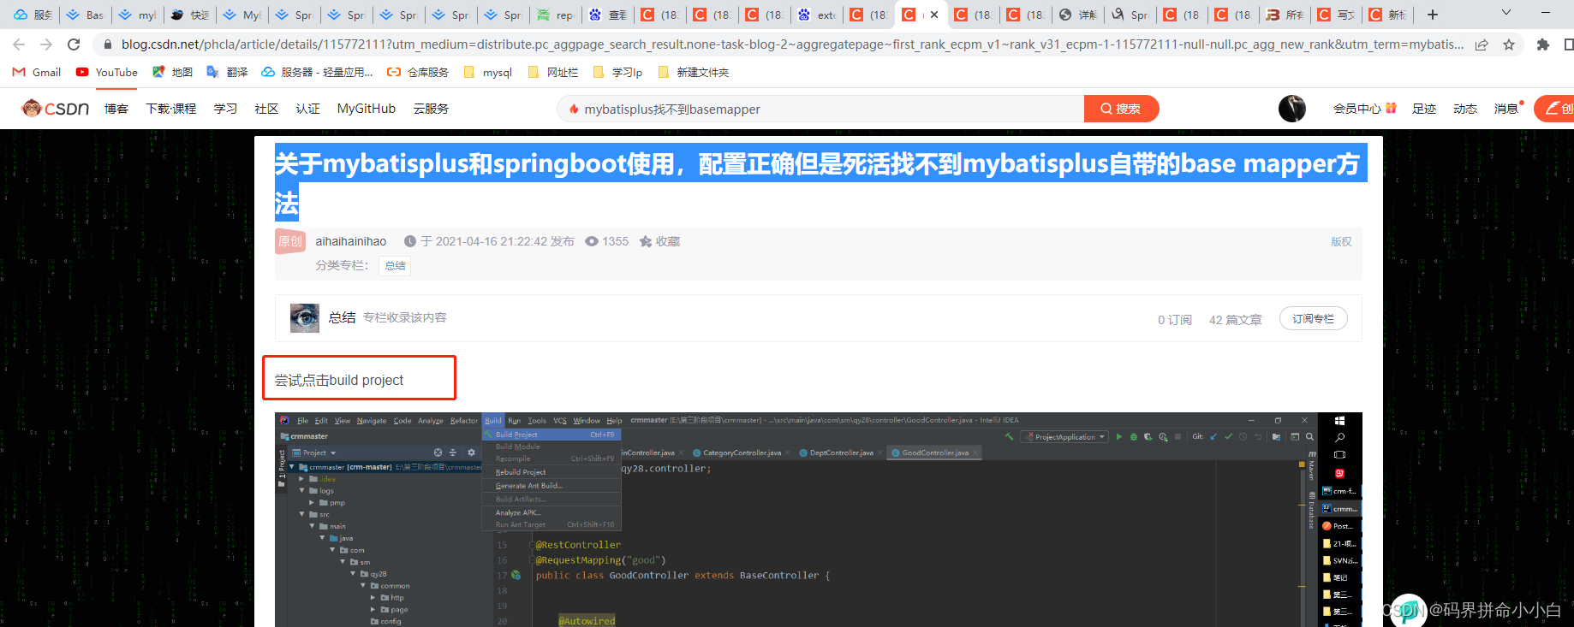This screenshot has height=627, width=1574.
Task: Open the 博客 nav item
Action: click(x=116, y=109)
